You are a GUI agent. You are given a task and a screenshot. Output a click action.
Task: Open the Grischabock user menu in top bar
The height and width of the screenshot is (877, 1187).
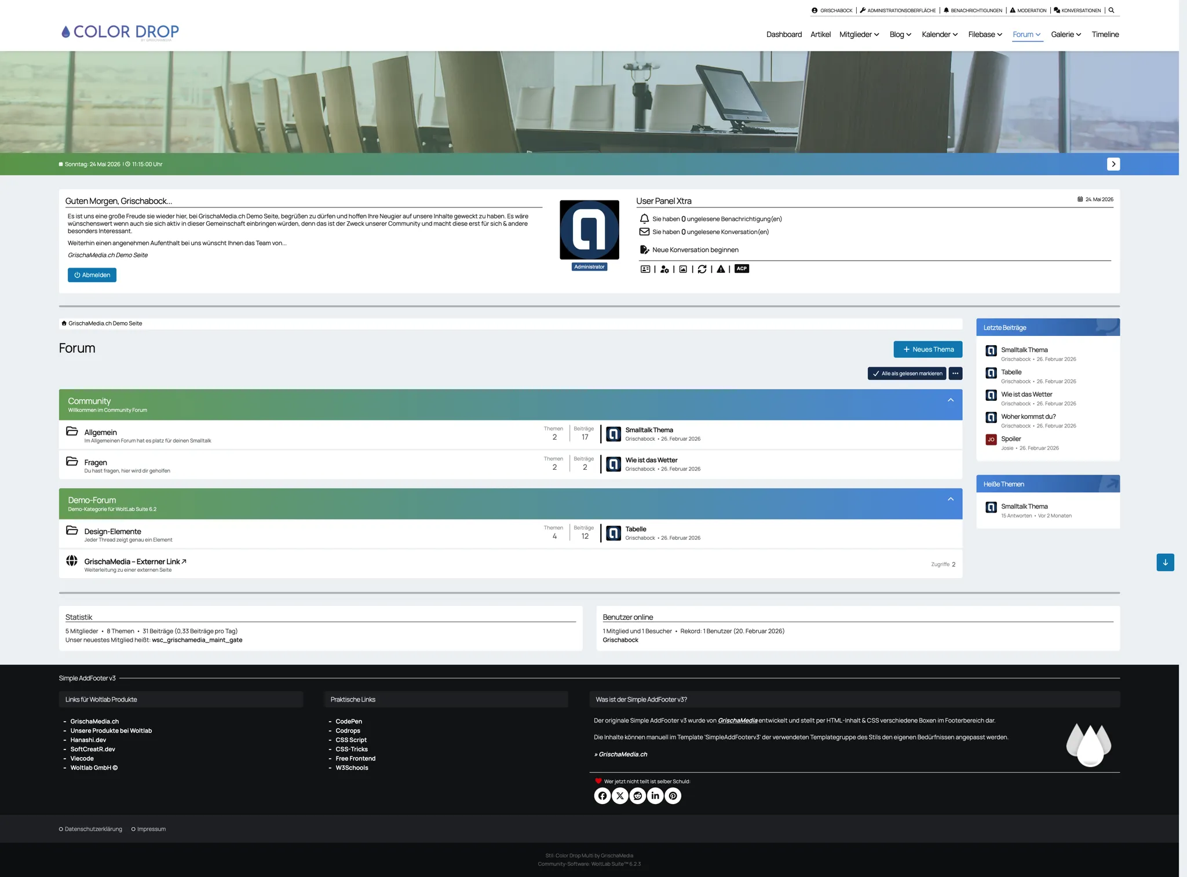[832, 10]
